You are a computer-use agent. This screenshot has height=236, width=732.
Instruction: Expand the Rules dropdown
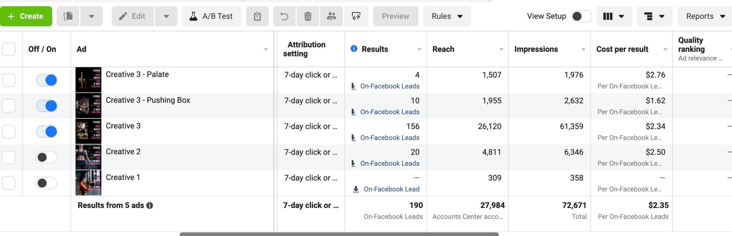tap(447, 16)
